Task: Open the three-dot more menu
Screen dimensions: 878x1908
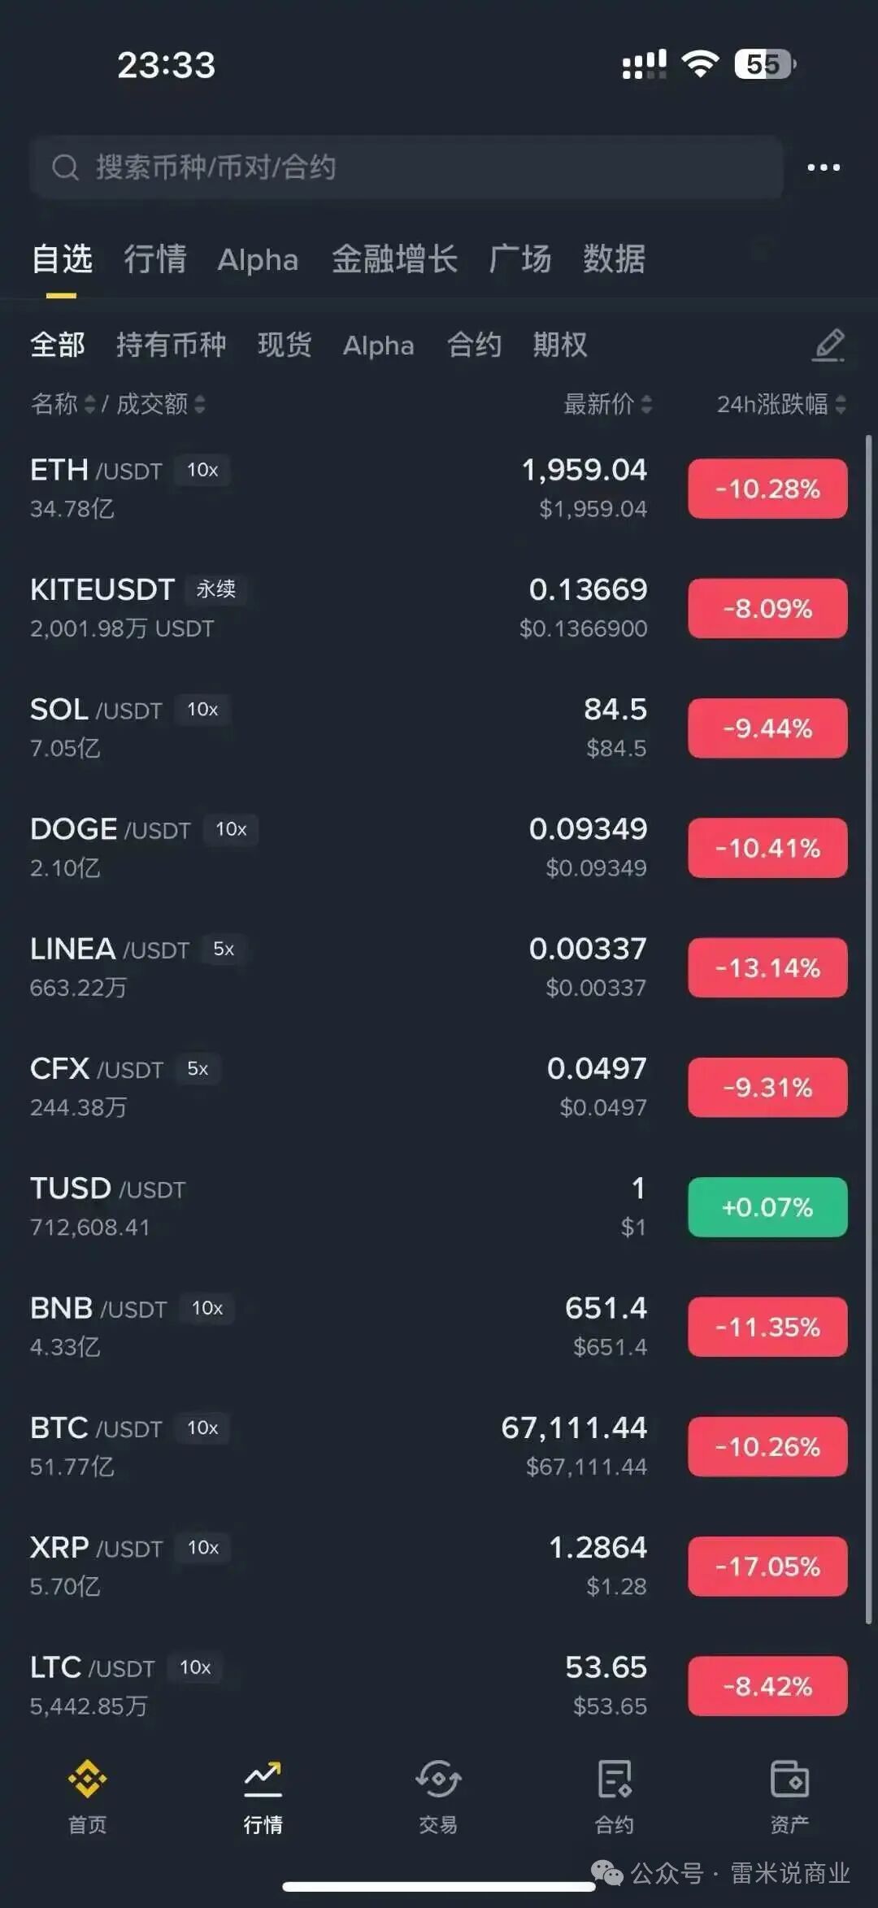Action: (x=823, y=167)
